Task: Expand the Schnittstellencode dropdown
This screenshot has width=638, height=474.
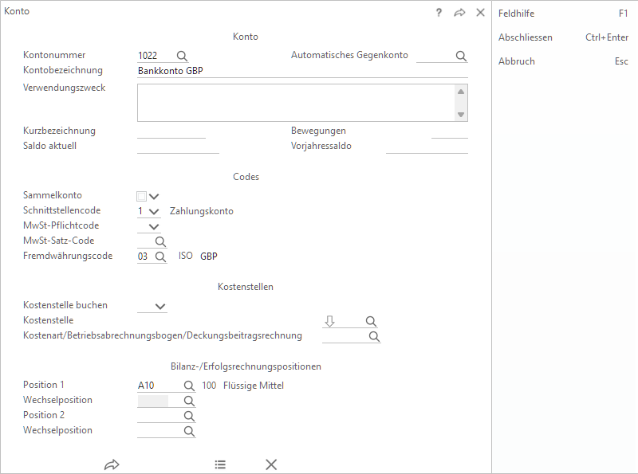Action: click(x=155, y=211)
